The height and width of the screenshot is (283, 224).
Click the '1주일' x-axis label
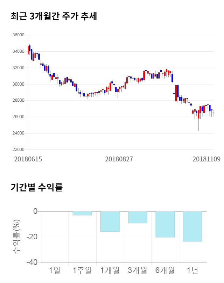click(82, 270)
